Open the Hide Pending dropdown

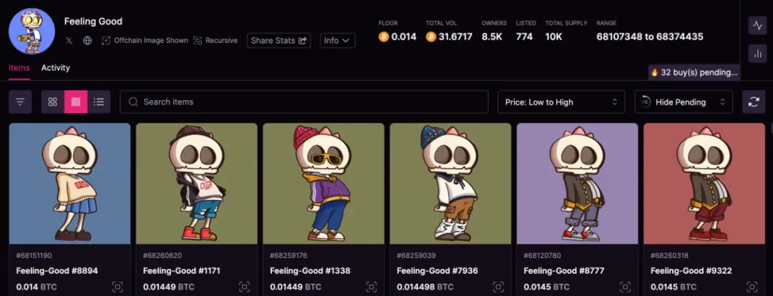point(684,102)
